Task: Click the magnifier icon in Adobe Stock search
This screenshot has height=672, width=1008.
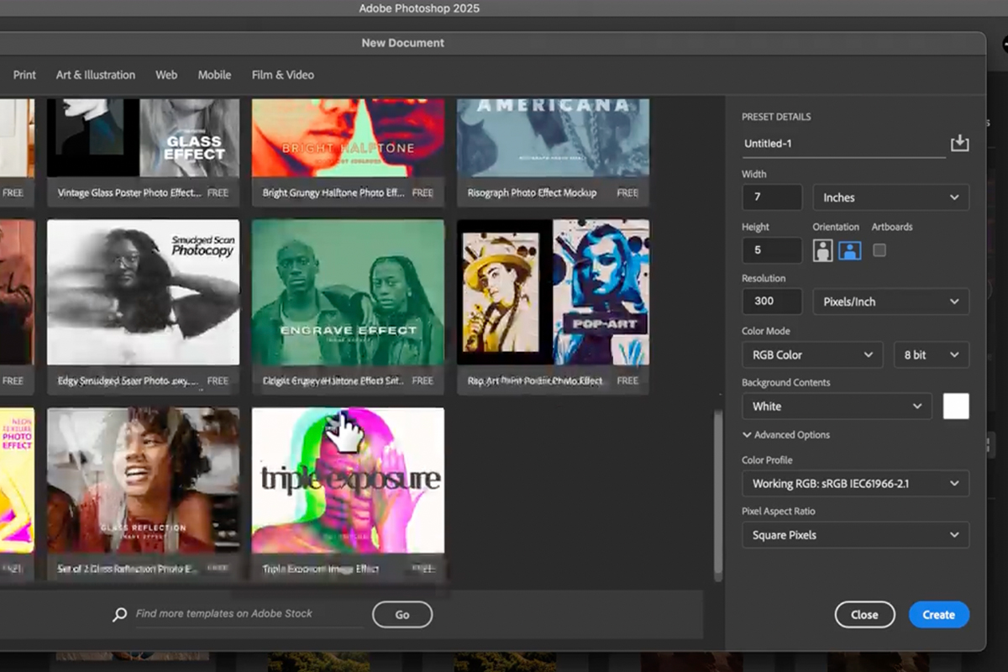Action: click(x=120, y=614)
